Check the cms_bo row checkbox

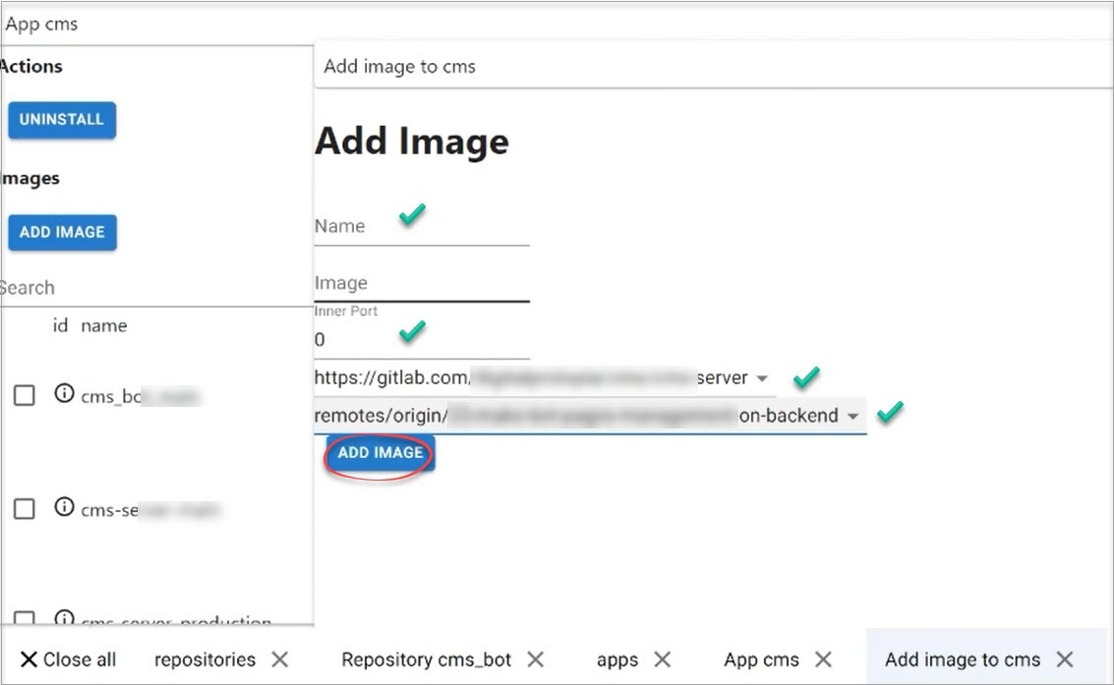[x=25, y=395]
